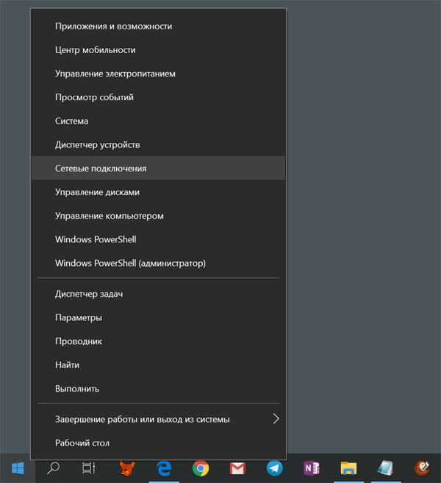Select 'Сетевые подключения' menu entry
This screenshot has height=483, width=441.
coord(101,169)
